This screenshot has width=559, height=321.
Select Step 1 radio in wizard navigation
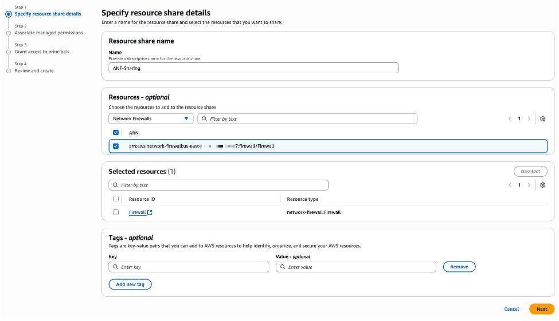tap(9, 14)
